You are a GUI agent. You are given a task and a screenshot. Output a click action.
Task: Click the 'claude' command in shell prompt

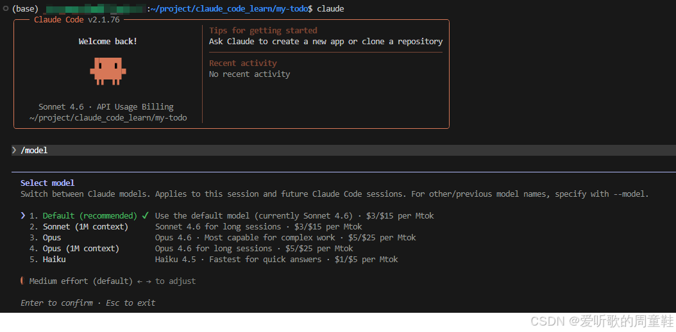pyautogui.click(x=330, y=8)
